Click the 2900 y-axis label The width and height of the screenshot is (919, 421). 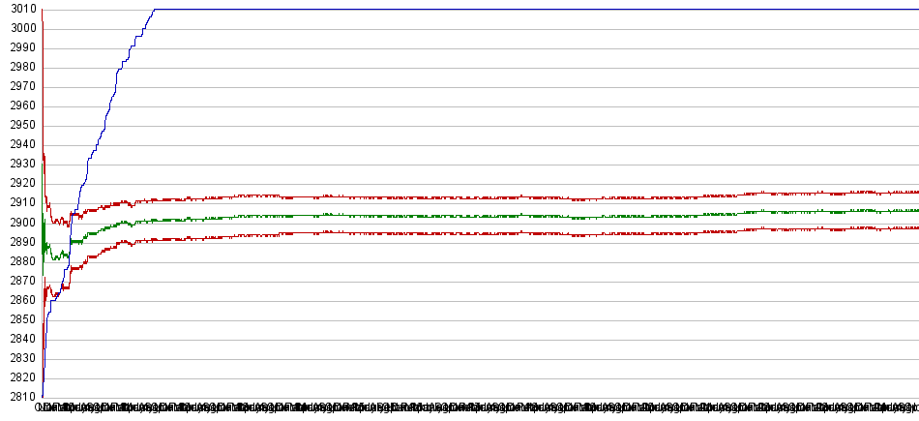coord(19,223)
